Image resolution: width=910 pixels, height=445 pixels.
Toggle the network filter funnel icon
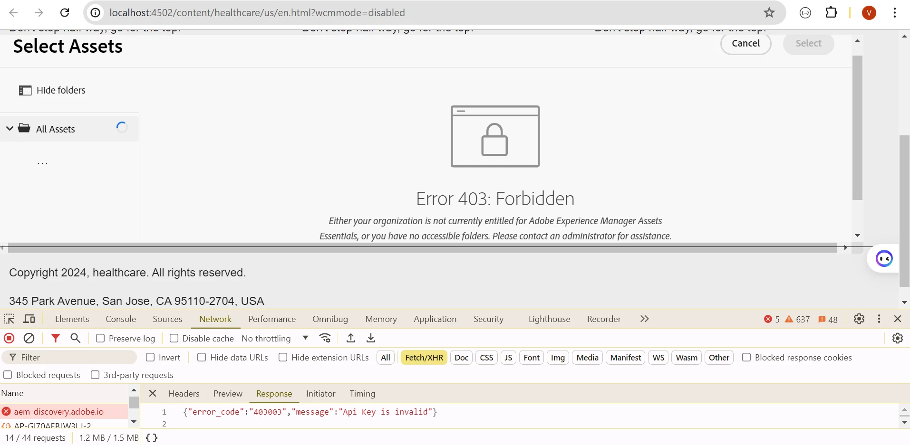[x=56, y=338]
